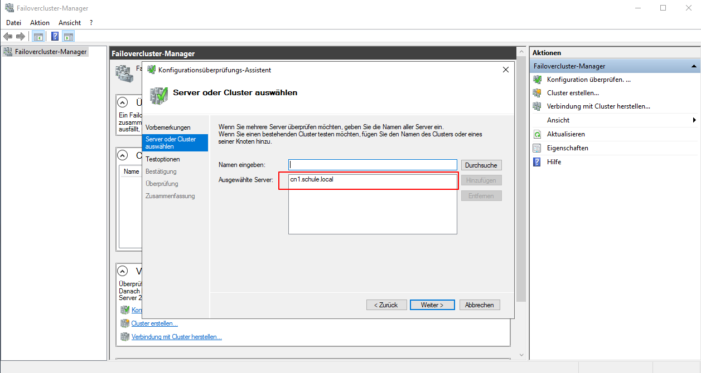Expand the Ansicht submenu arrow
Viewport: 701px width, 373px height.
[x=694, y=120]
